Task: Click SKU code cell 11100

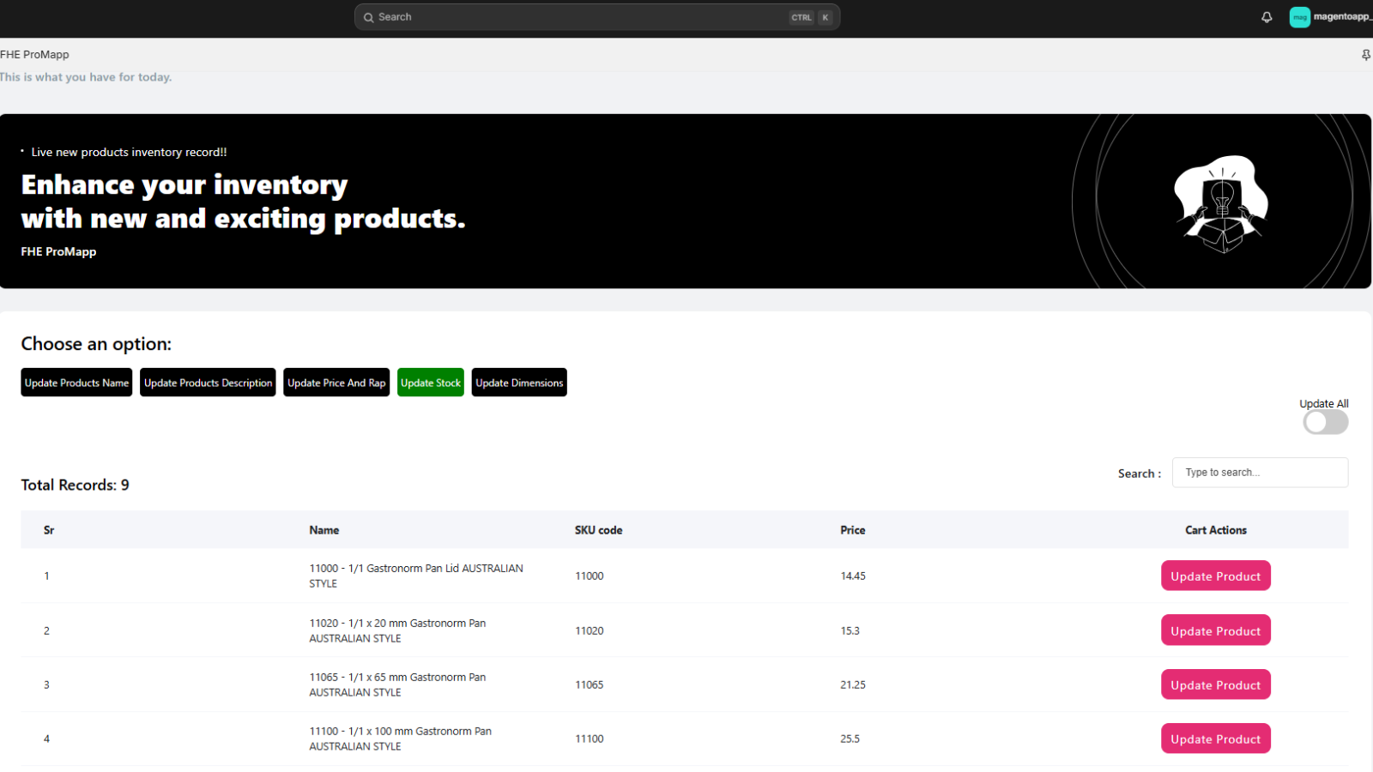Action: (x=590, y=739)
